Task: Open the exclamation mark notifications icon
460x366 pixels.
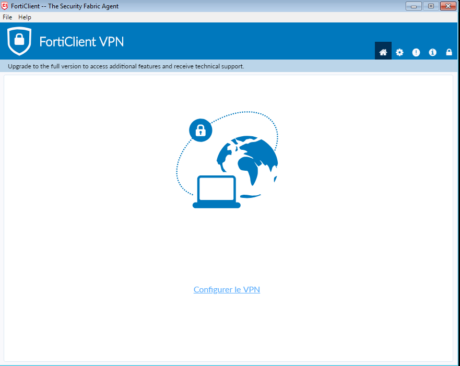Action: click(416, 52)
